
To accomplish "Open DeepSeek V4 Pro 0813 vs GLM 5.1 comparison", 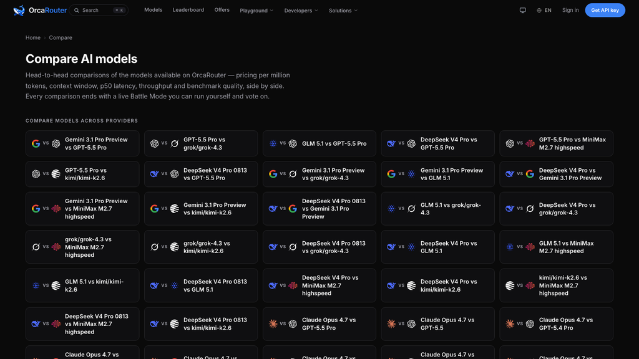I will [201, 285].
